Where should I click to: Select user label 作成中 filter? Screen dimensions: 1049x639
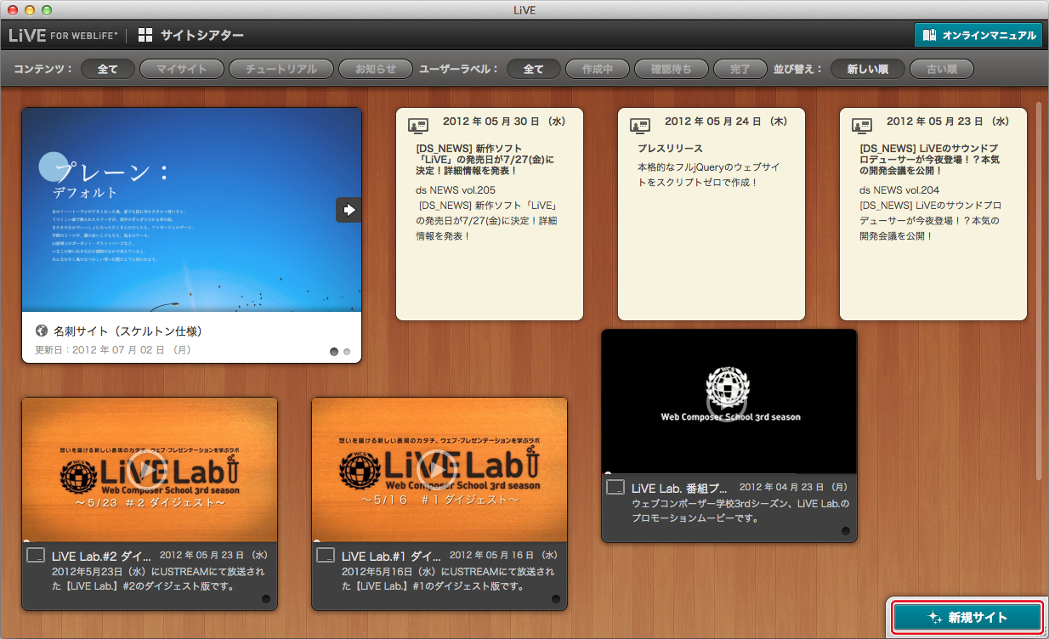(598, 69)
